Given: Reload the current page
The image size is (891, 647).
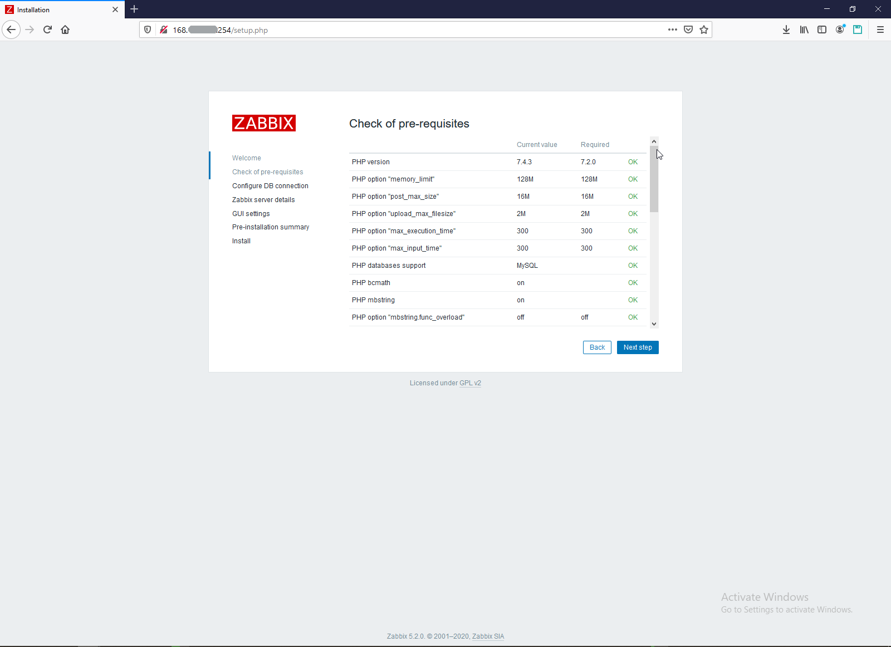Looking at the screenshot, I should click(x=47, y=30).
